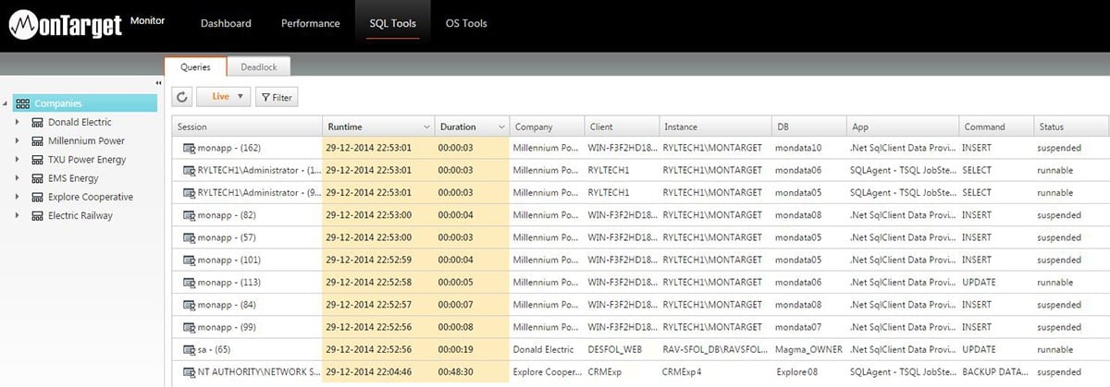The height and width of the screenshot is (387, 1110).
Task: Sort by the DB column header
Action: [x=808, y=127]
